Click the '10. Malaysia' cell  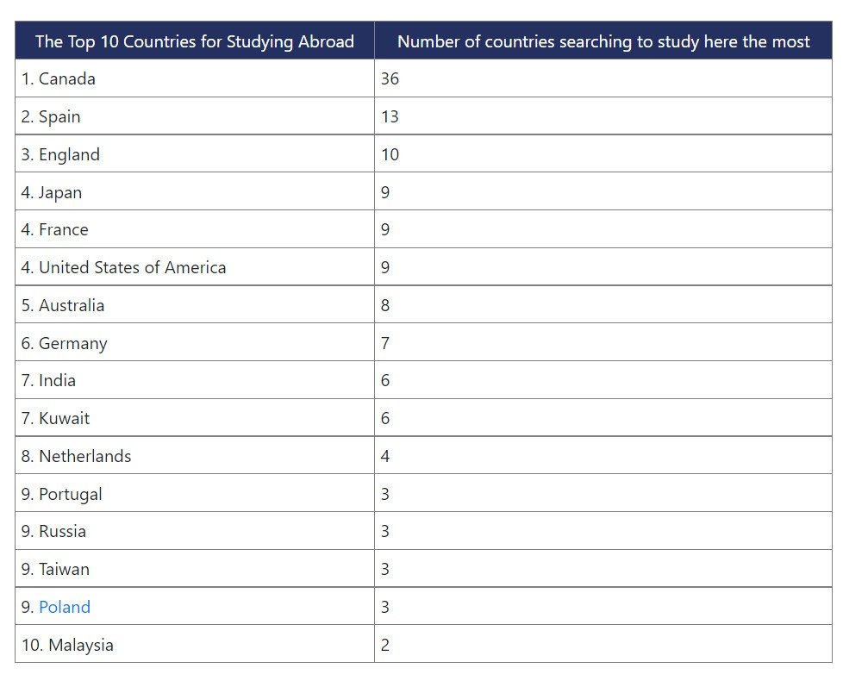pos(195,644)
